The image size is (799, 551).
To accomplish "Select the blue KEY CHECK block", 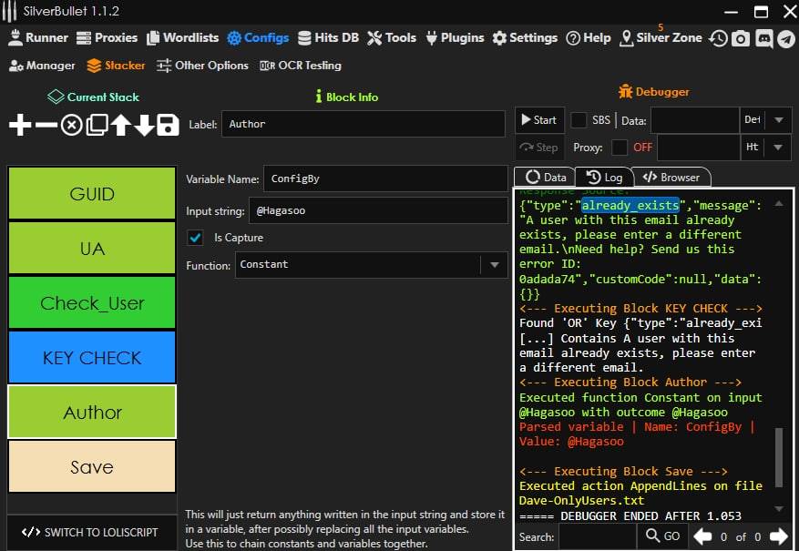I will point(92,357).
